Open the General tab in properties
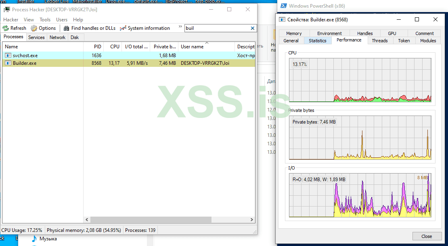448x246 pixels. (x=291, y=41)
